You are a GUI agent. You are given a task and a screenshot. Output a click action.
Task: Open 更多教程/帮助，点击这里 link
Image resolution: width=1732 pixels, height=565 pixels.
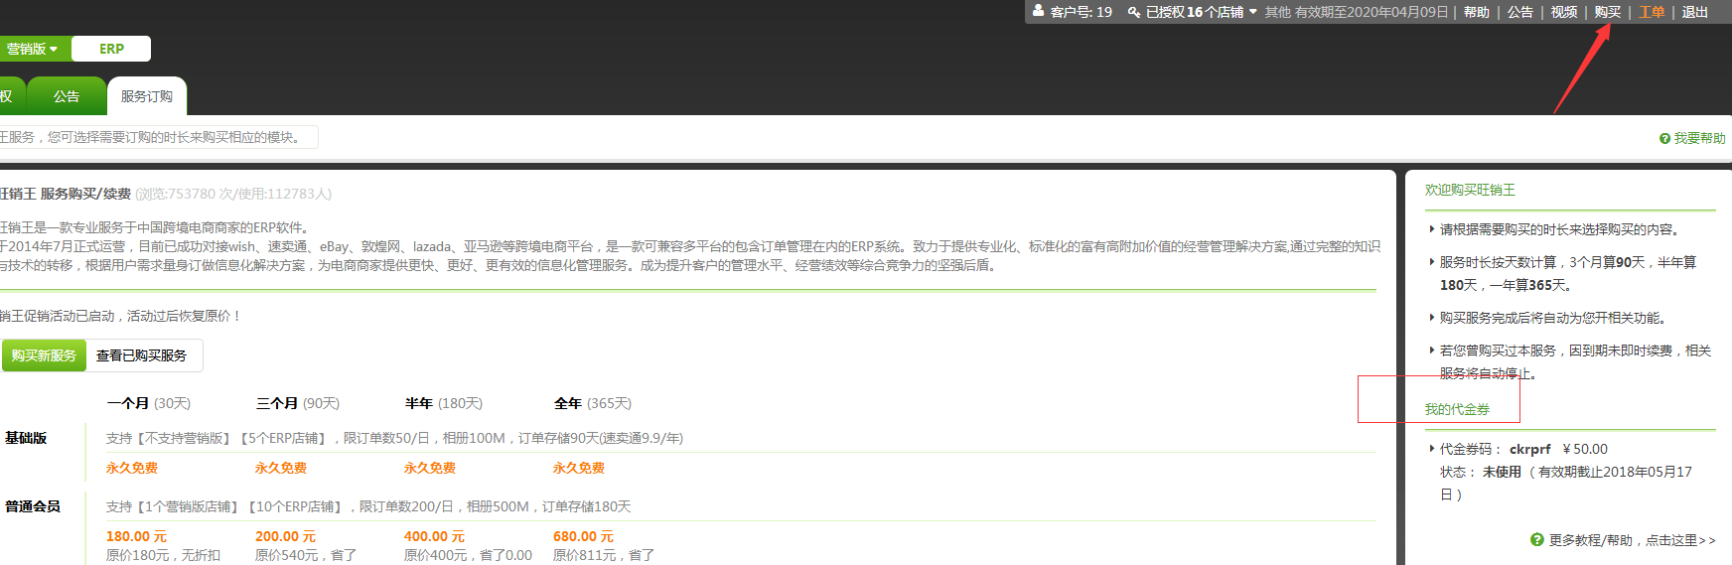1633,540
